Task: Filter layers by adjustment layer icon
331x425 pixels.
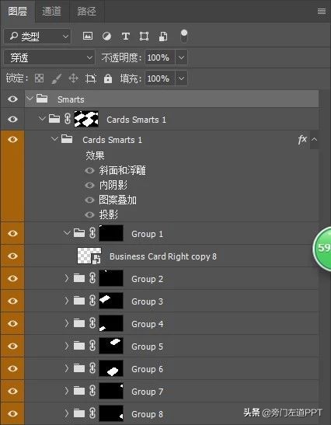Action: (x=106, y=36)
